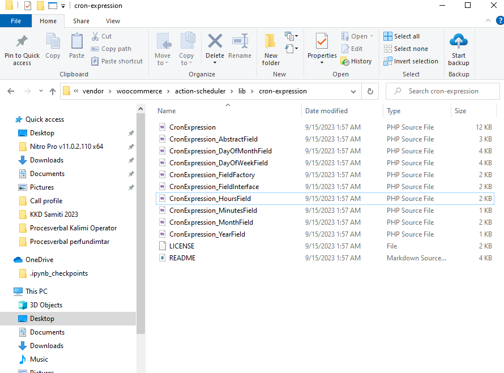Screen dimensions: 504x373
Task: Click the Up one level arrow
Action: (53, 91)
